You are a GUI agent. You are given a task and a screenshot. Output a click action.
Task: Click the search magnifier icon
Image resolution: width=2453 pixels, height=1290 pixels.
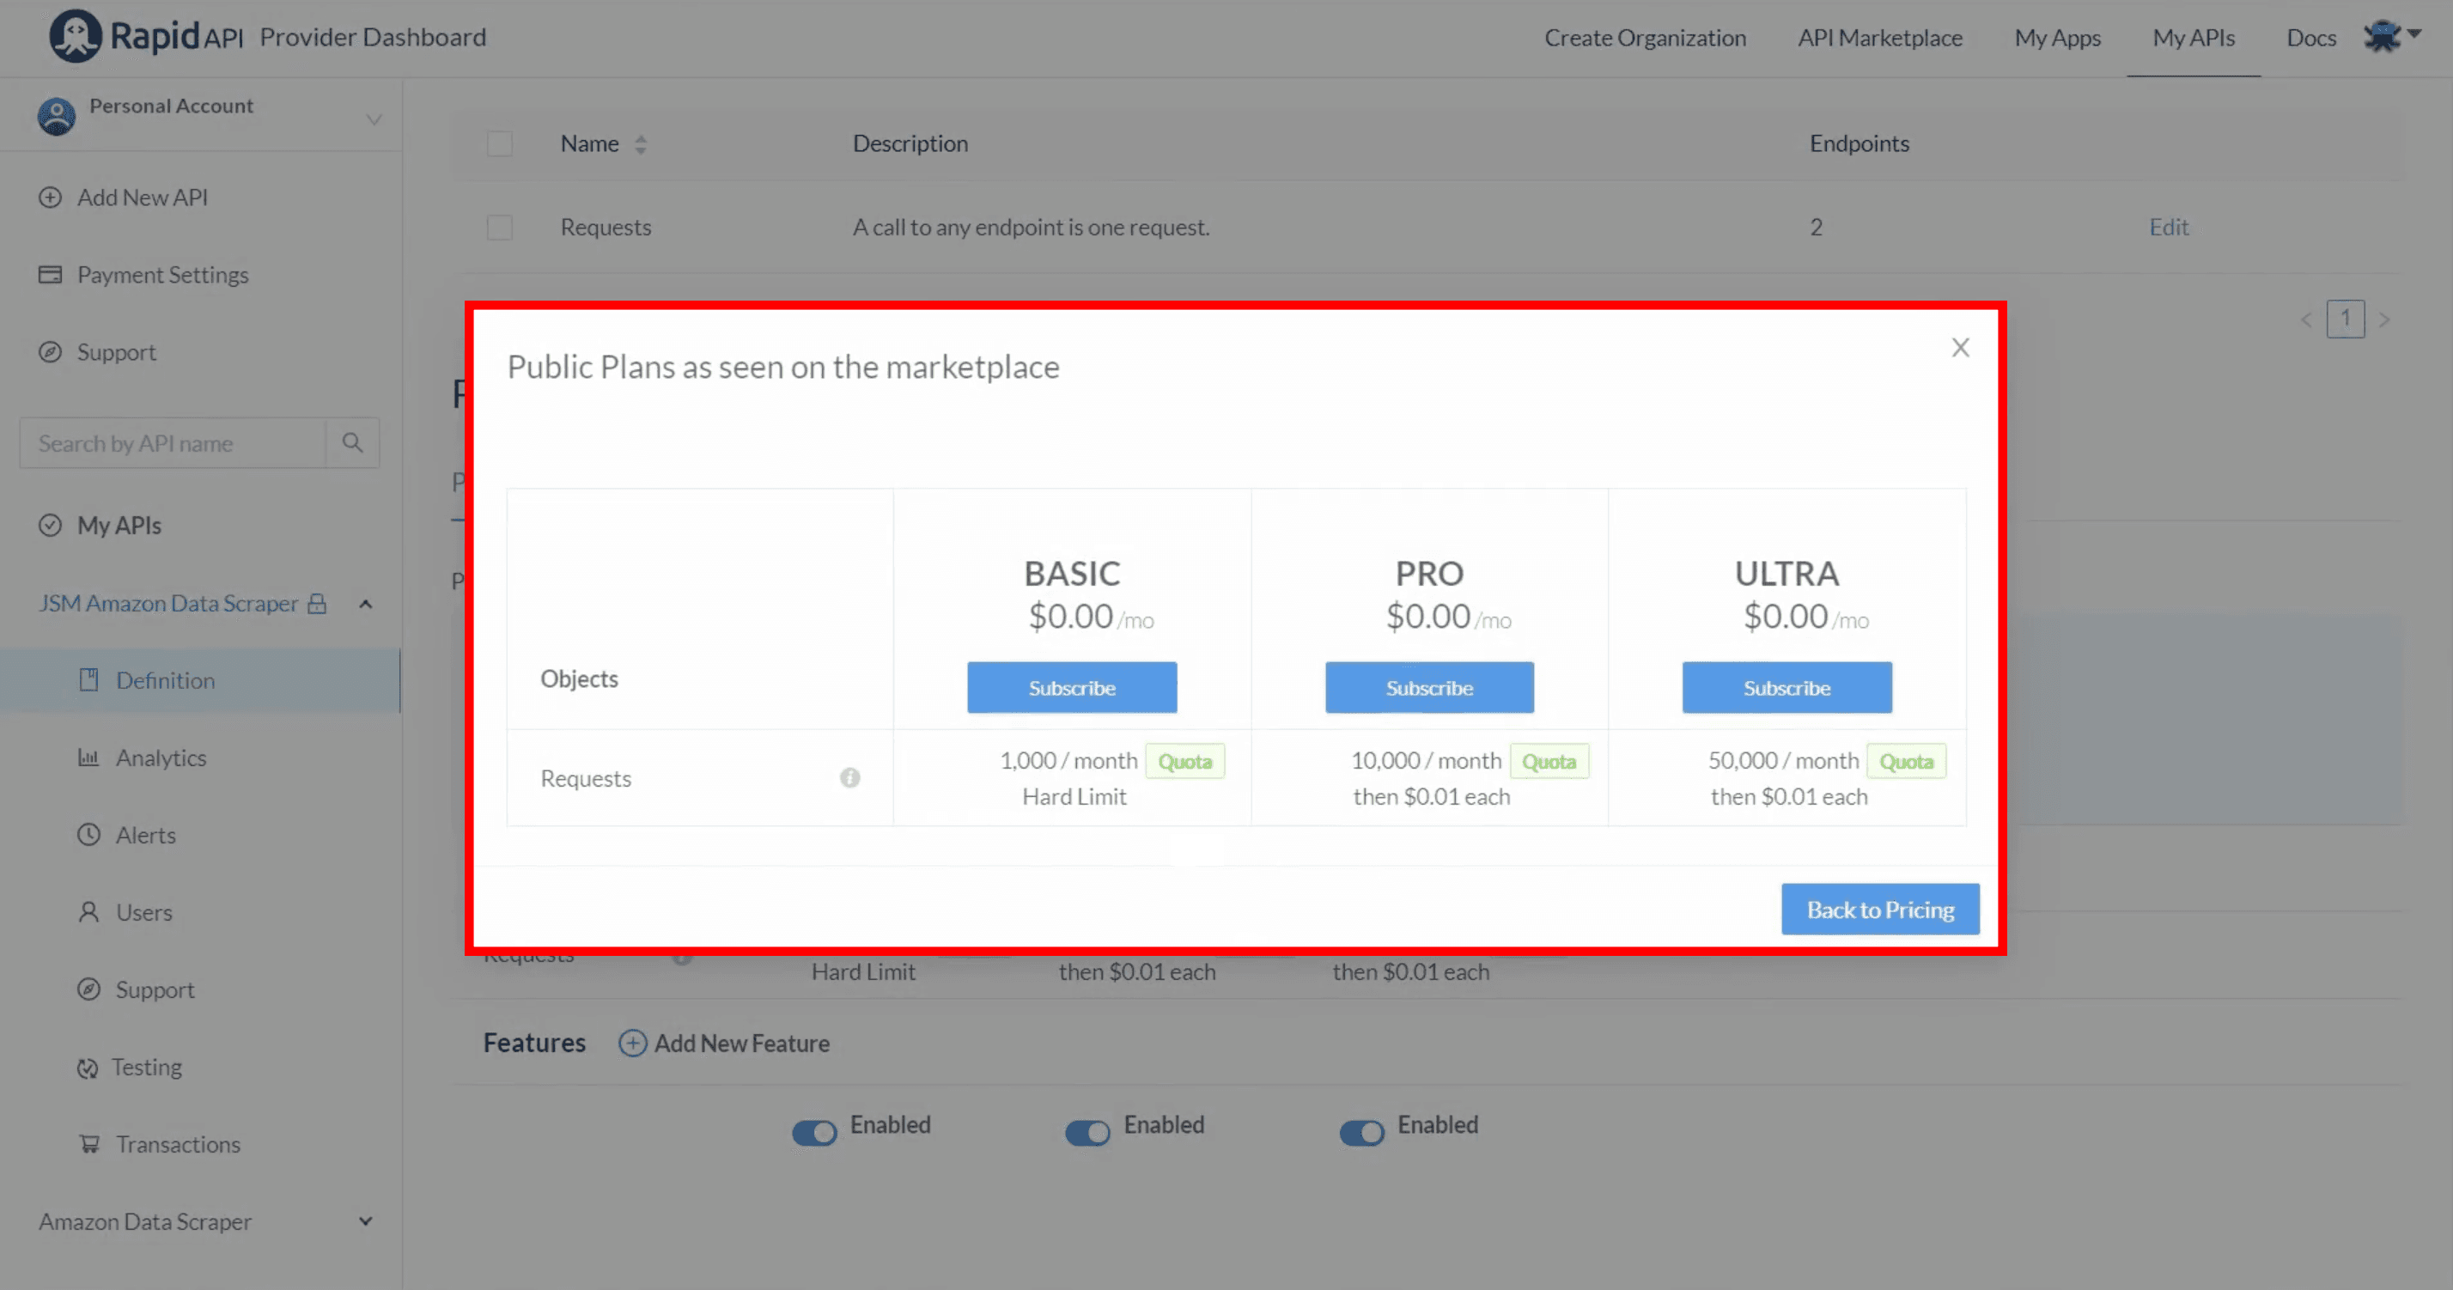pos(352,442)
